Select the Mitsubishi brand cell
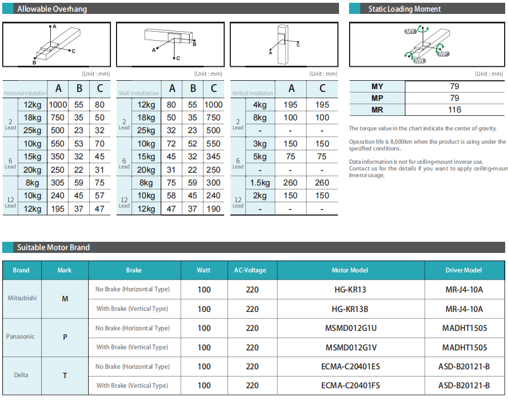The height and width of the screenshot is (400, 508). tap(22, 298)
